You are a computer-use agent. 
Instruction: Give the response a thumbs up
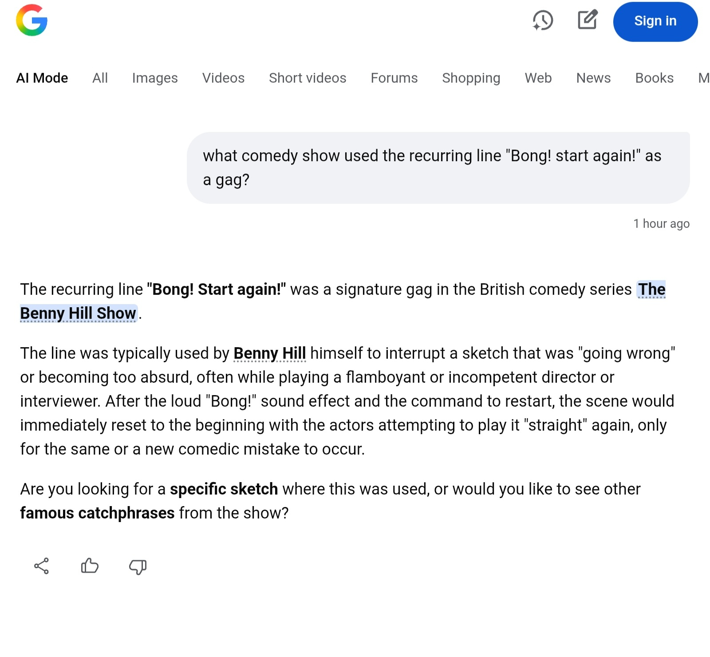pos(90,566)
